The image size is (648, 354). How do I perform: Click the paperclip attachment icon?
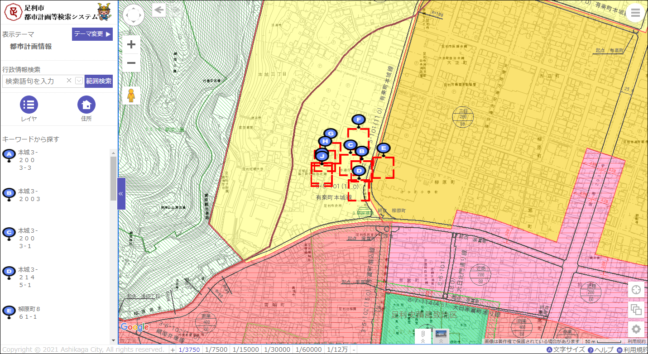[422, 336]
